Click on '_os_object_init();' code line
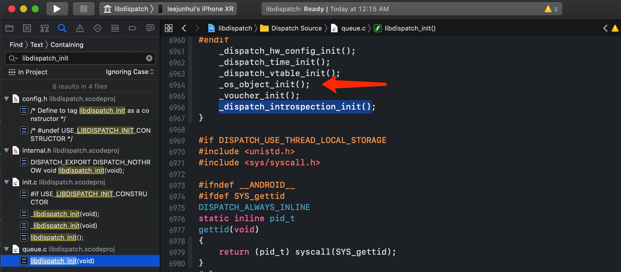The width and height of the screenshot is (621, 272). point(264,85)
